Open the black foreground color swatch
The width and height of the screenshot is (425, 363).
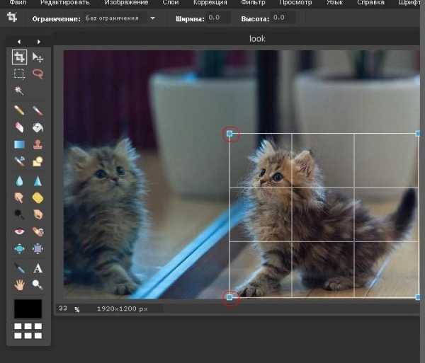click(28, 309)
